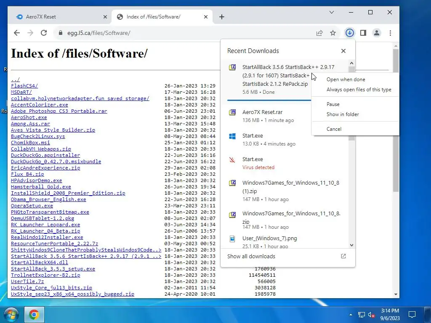The width and height of the screenshot is (431, 323).
Task: Open the FlashCS4/ folder link
Action: [24, 86]
